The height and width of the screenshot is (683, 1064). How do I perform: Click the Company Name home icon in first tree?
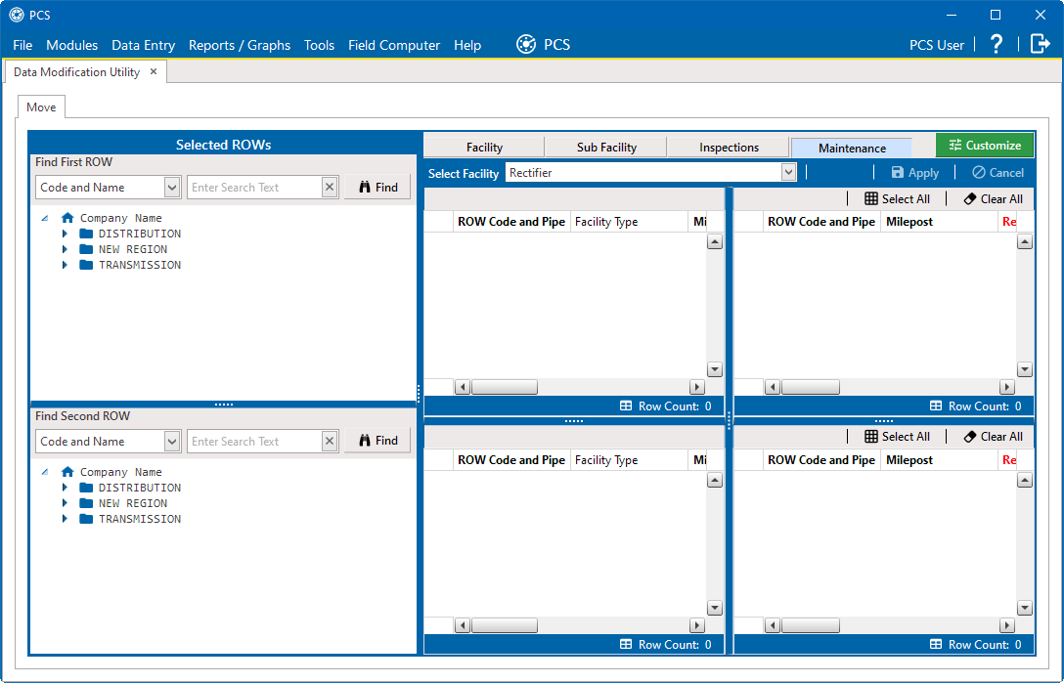pos(67,218)
